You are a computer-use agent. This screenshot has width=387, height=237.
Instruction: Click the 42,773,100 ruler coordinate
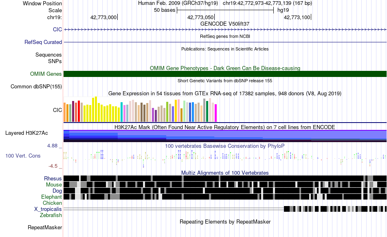(x=297, y=17)
